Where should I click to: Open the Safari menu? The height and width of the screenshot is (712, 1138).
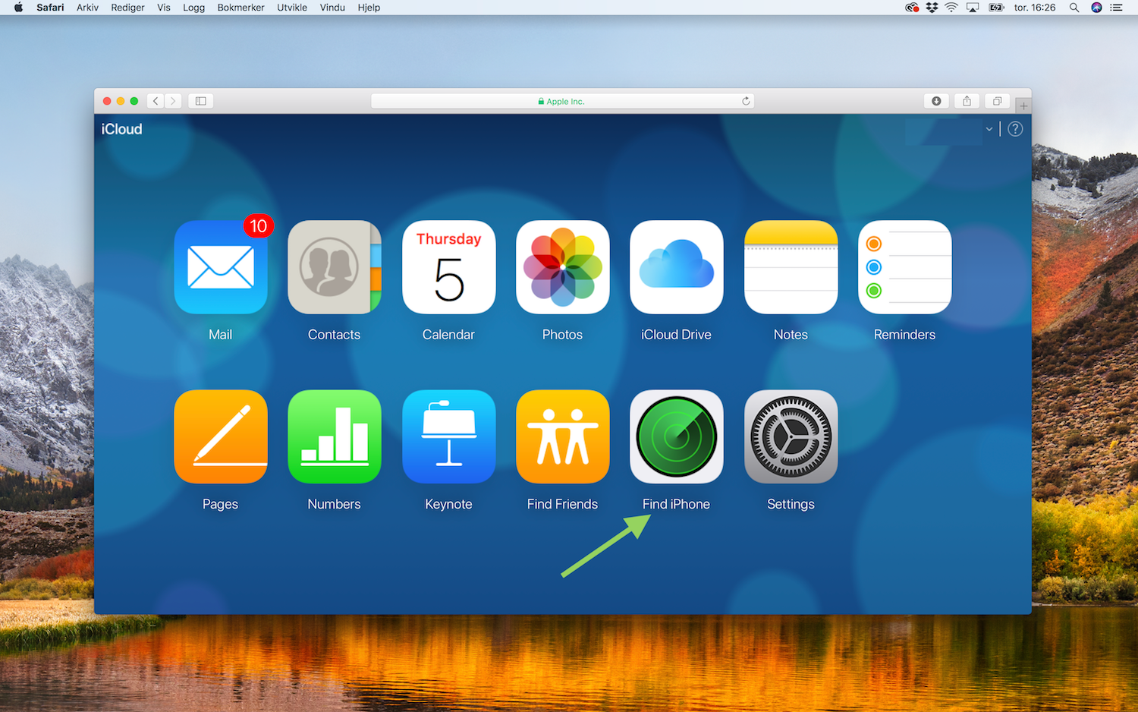pos(50,8)
